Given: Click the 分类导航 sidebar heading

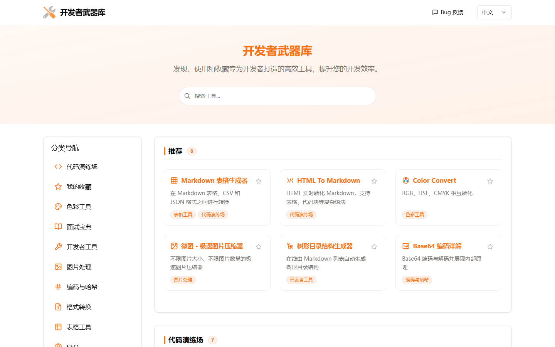Looking at the screenshot, I should click(65, 148).
